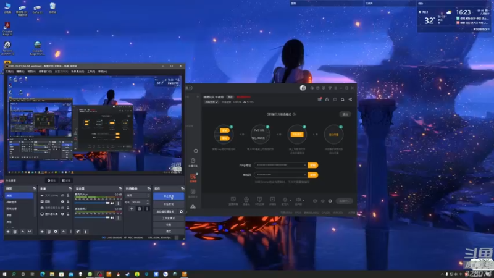Click camera source icon in streaming app toolbar

click(x=246, y=200)
